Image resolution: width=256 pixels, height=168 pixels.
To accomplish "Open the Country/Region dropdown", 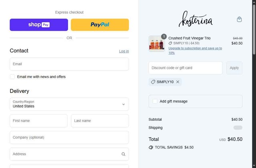I will [69, 104].
